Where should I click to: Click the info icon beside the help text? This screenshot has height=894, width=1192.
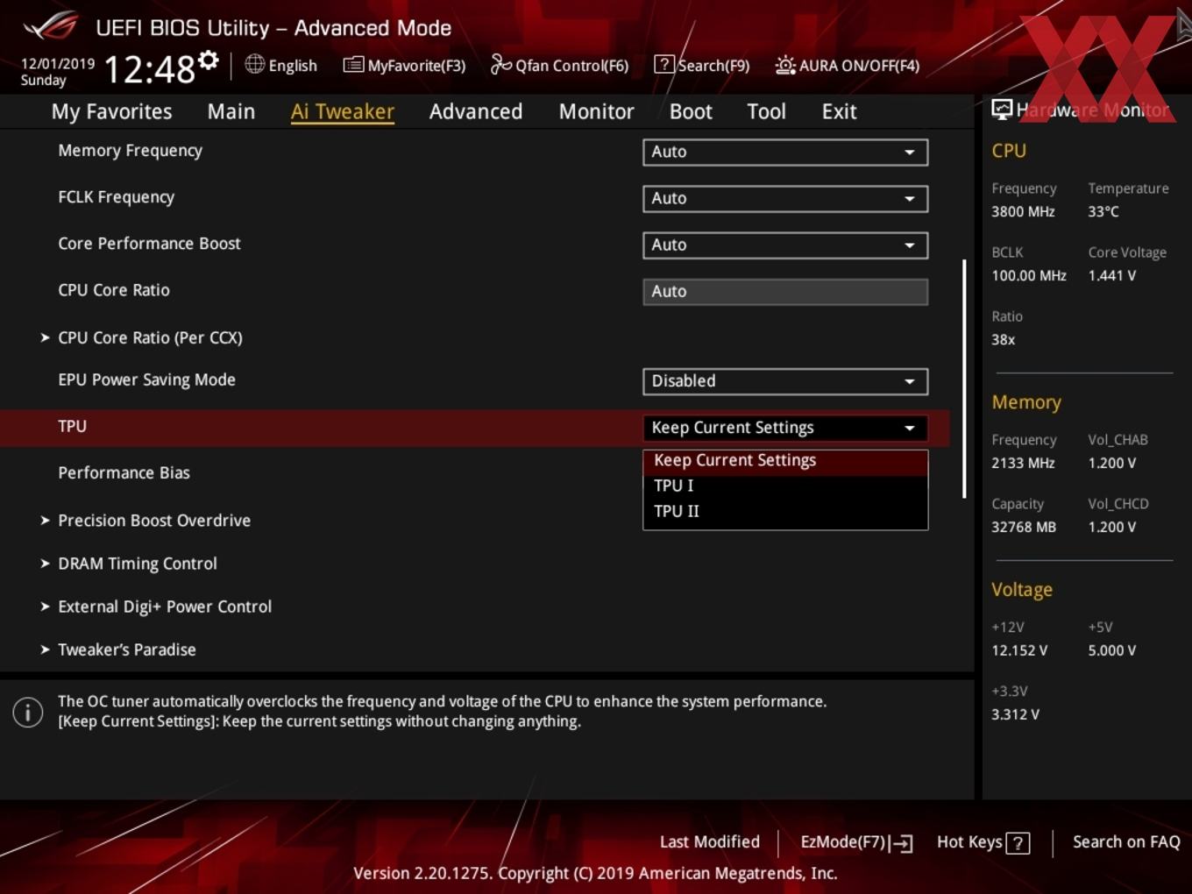(28, 712)
